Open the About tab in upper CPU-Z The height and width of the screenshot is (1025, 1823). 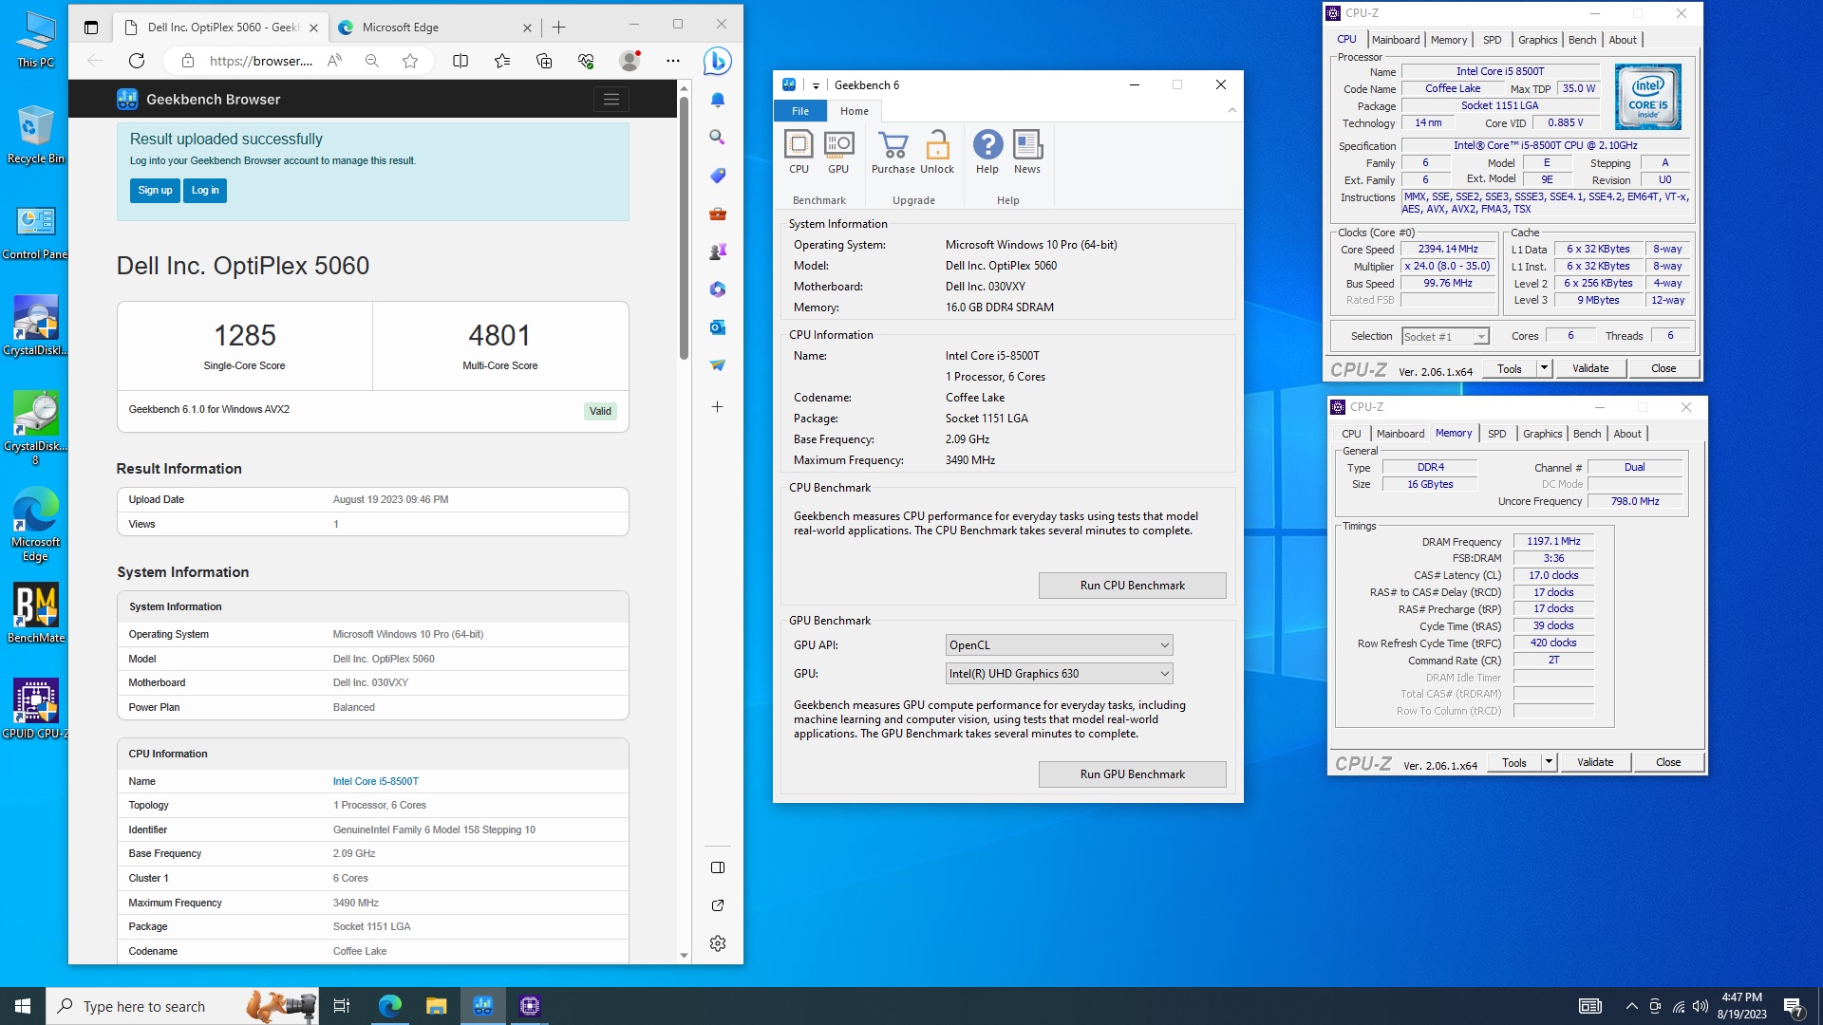click(x=1623, y=40)
